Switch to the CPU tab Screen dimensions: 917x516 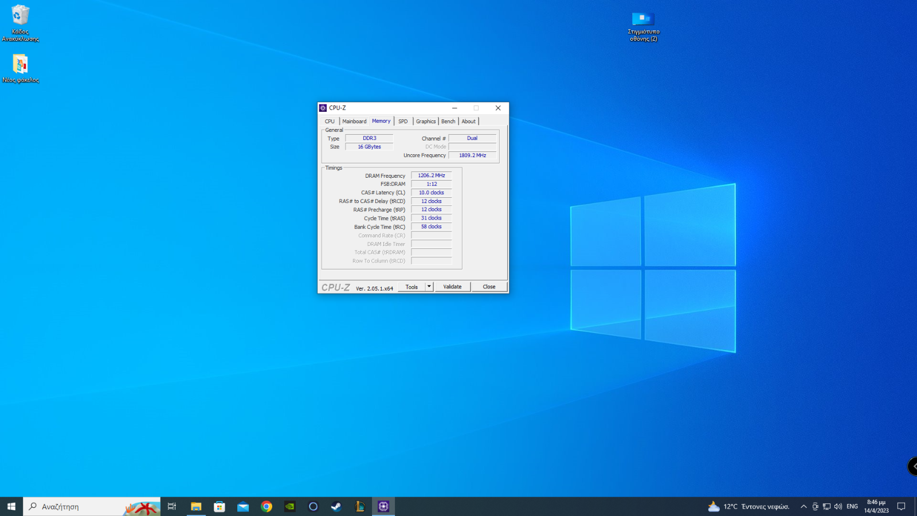[x=330, y=121]
